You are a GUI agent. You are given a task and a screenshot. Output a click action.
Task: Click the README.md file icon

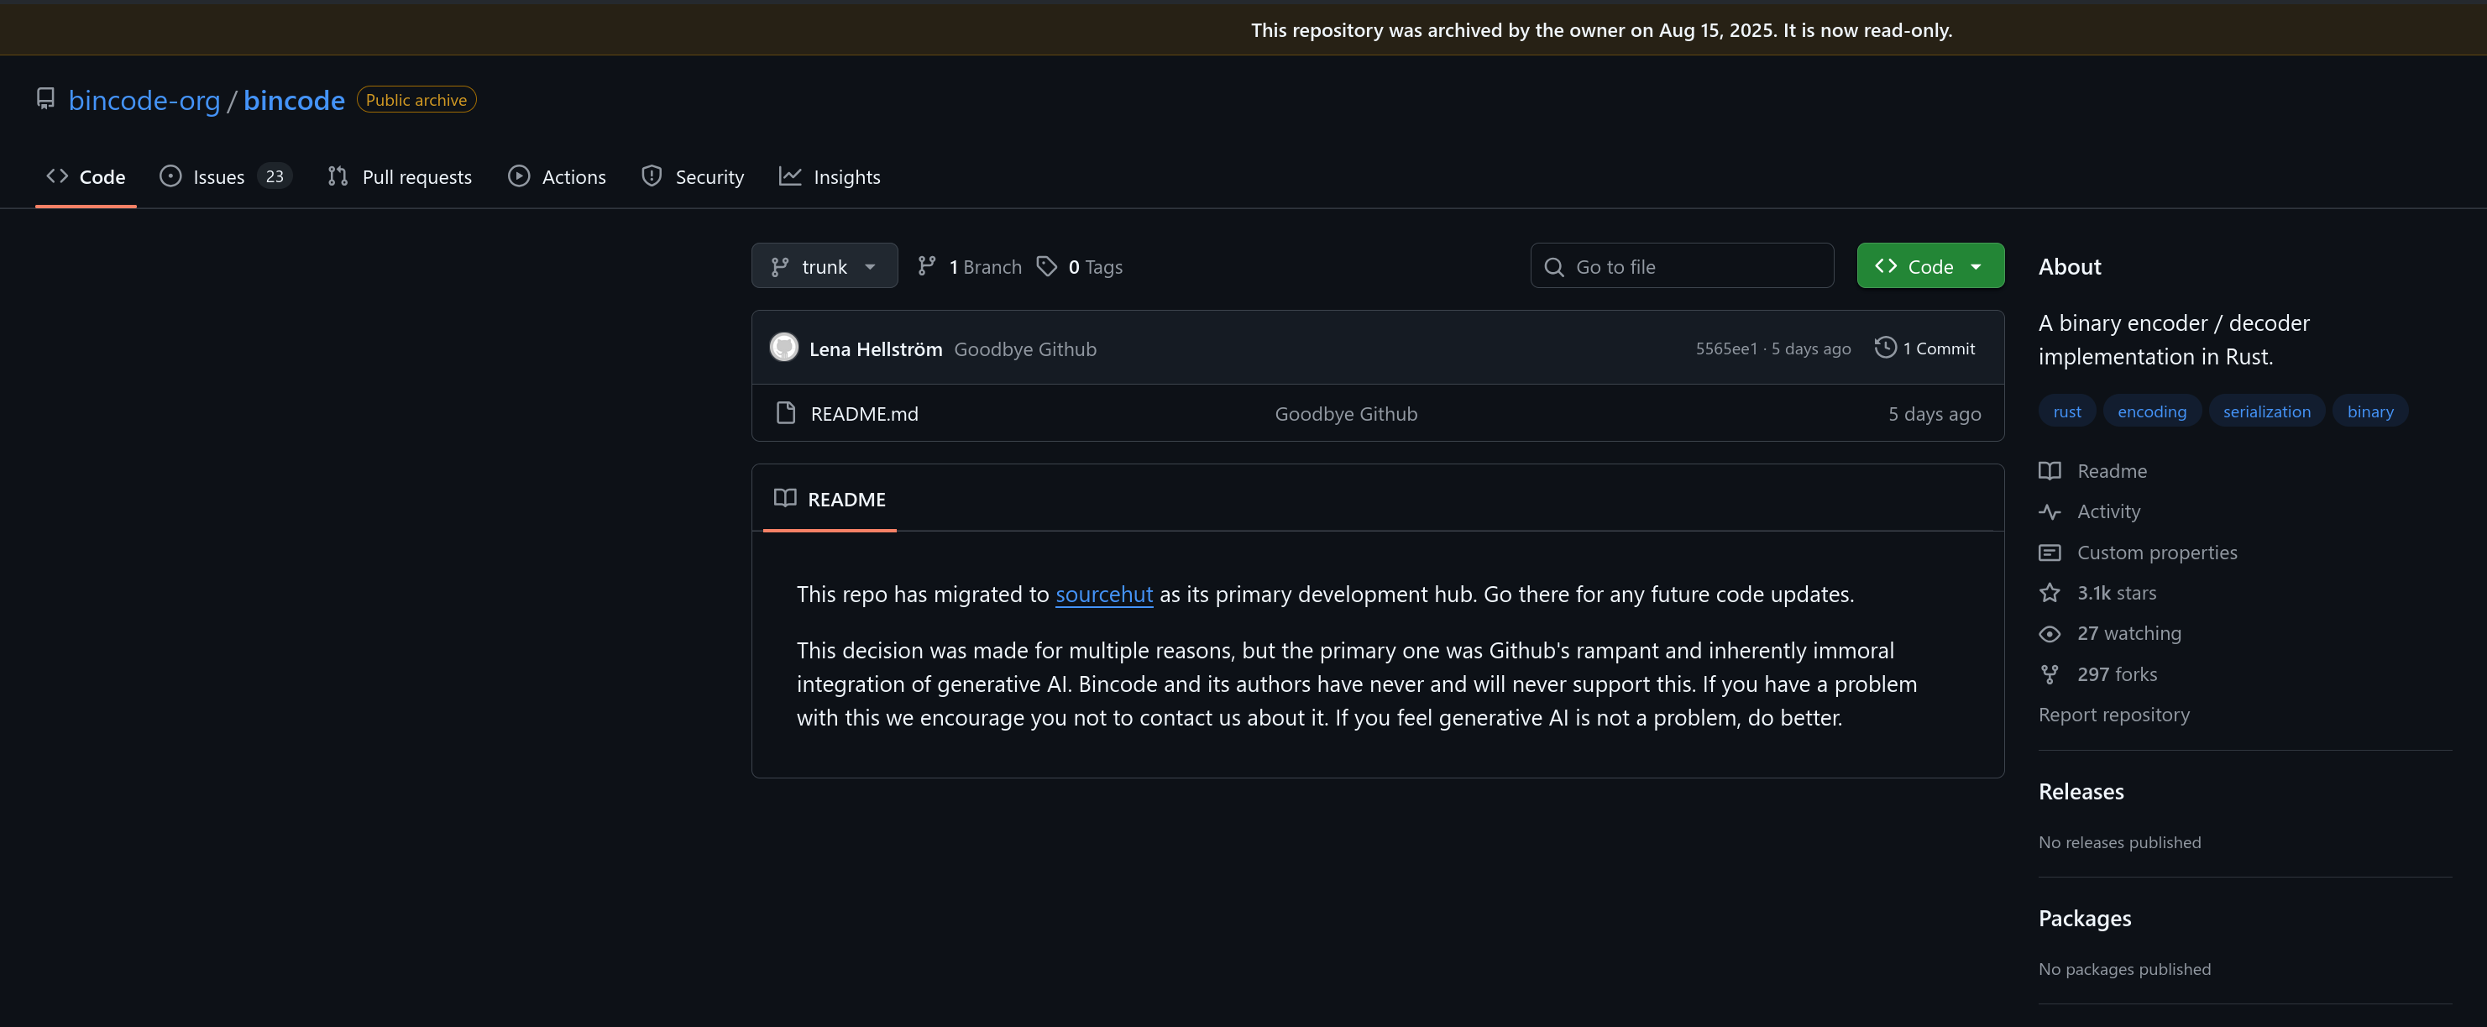(x=785, y=413)
